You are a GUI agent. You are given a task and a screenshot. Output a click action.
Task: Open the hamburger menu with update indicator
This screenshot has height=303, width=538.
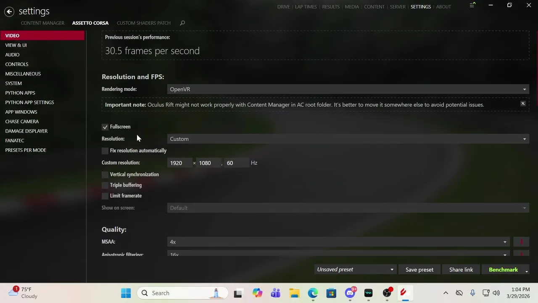coord(472,5)
